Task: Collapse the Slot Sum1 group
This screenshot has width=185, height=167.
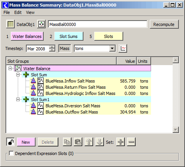Action: coord(18,100)
